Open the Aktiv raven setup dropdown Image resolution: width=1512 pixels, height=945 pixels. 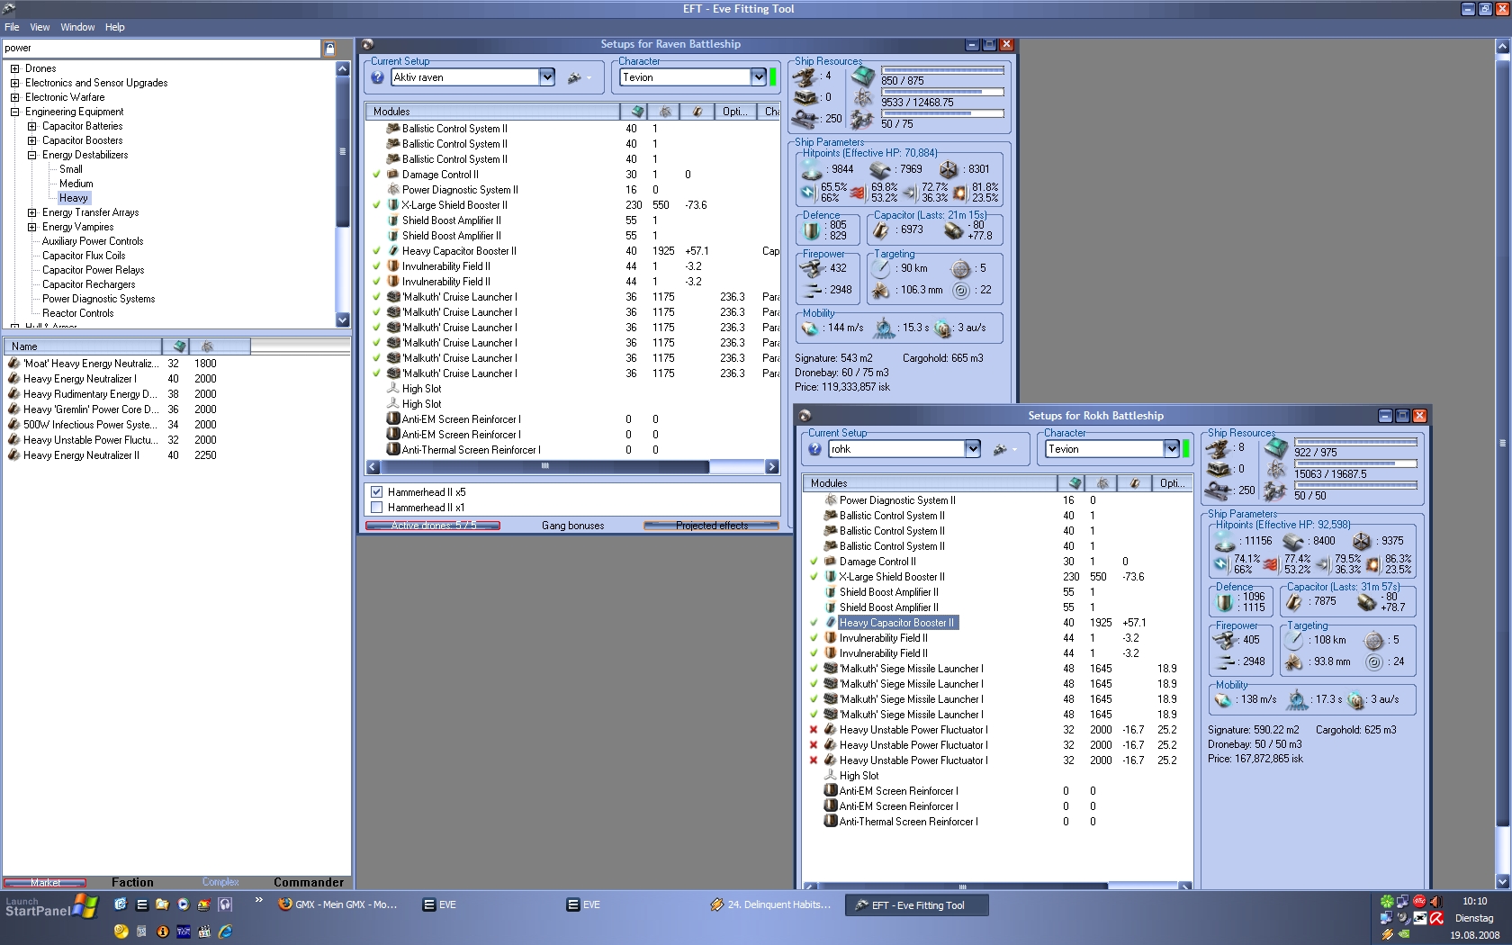tap(546, 77)
